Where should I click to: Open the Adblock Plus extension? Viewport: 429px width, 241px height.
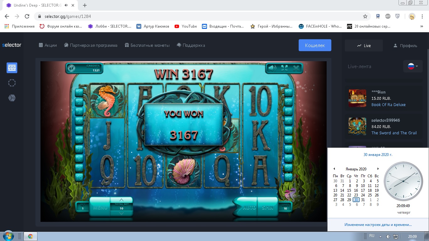[388, 16]
